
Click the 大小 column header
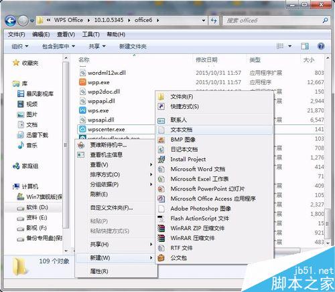pos(309,59)
